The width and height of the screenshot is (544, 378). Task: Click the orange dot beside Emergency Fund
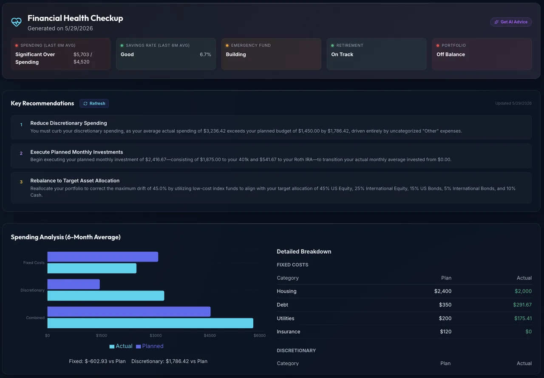pyautogui.click(x=227, y=45)
